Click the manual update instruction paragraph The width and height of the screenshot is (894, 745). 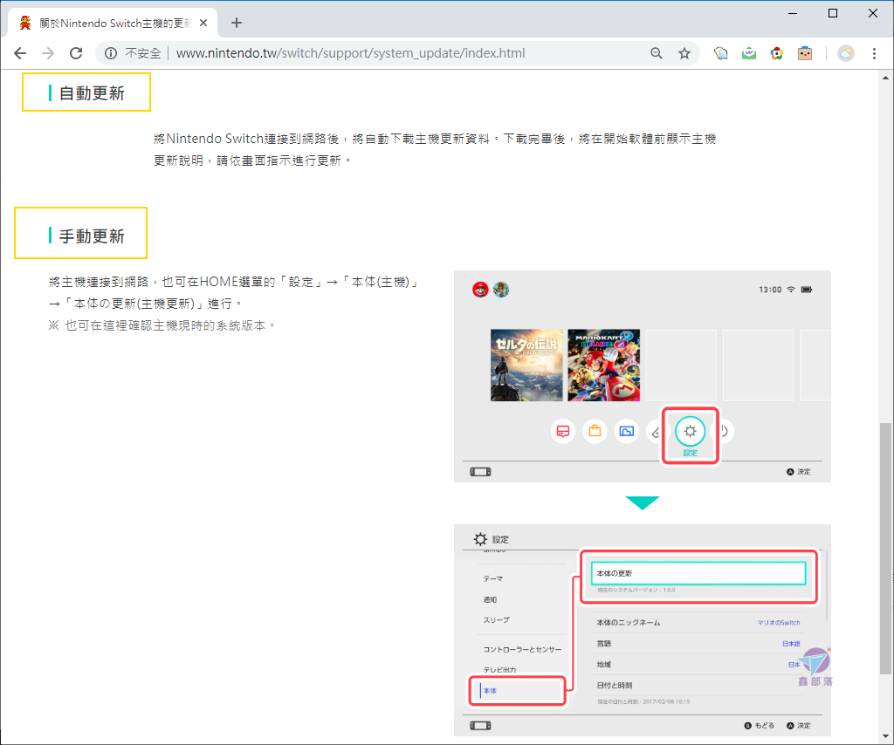pos(234,293)
